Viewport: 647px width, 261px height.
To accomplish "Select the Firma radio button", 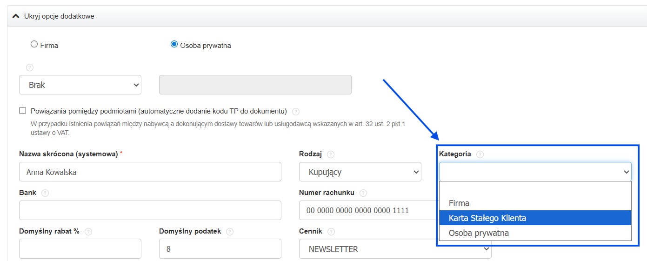I will (x=34, y=45).
